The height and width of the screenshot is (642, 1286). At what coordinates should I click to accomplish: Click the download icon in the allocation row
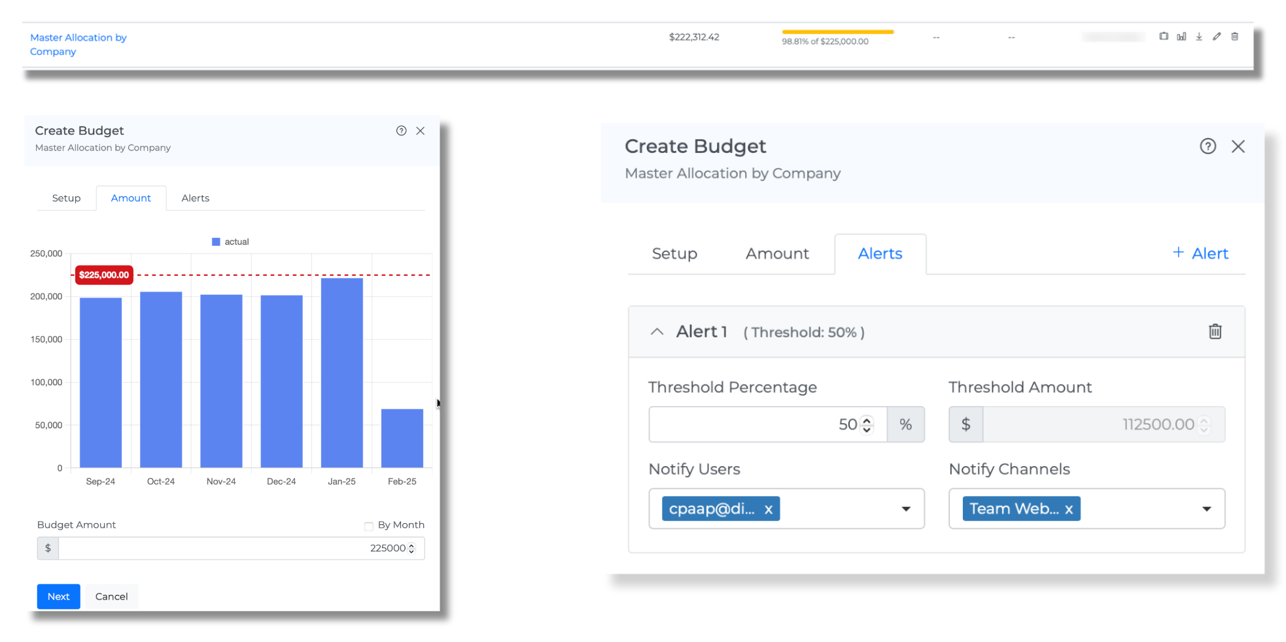1199,37
